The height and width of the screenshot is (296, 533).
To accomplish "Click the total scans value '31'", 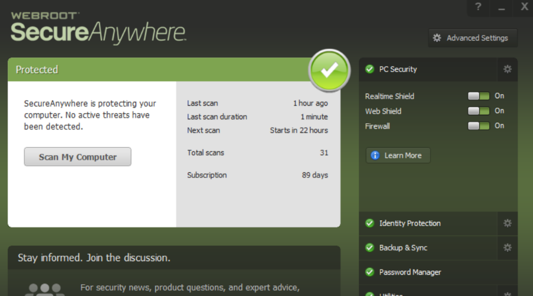I will [324, 153].
